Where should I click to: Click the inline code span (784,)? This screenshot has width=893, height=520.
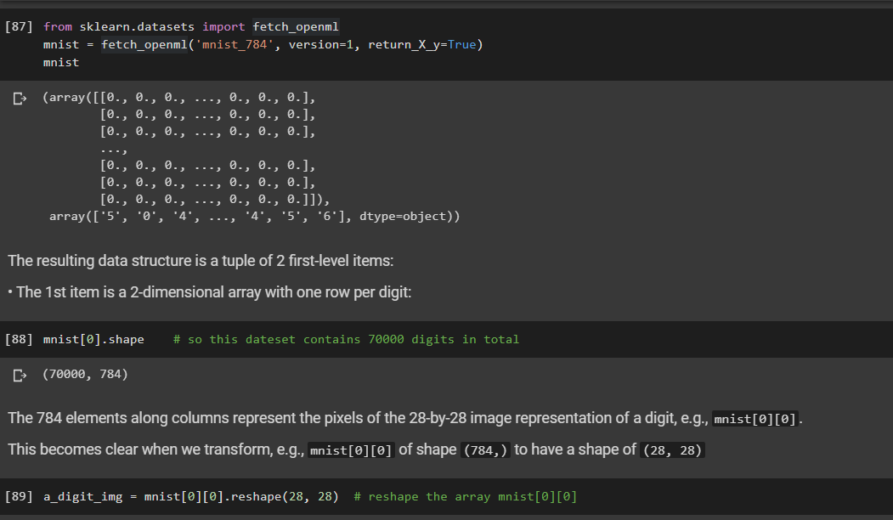point(485,449)
